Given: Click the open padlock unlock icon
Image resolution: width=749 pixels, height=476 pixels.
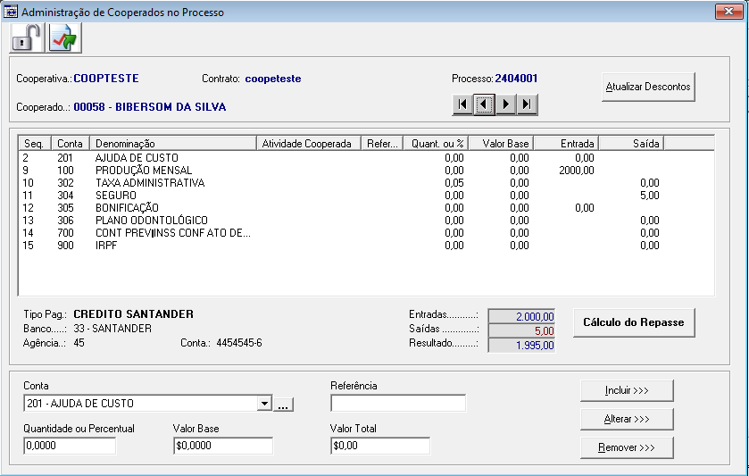Looking at the screenshot, I should coord(27,38).
